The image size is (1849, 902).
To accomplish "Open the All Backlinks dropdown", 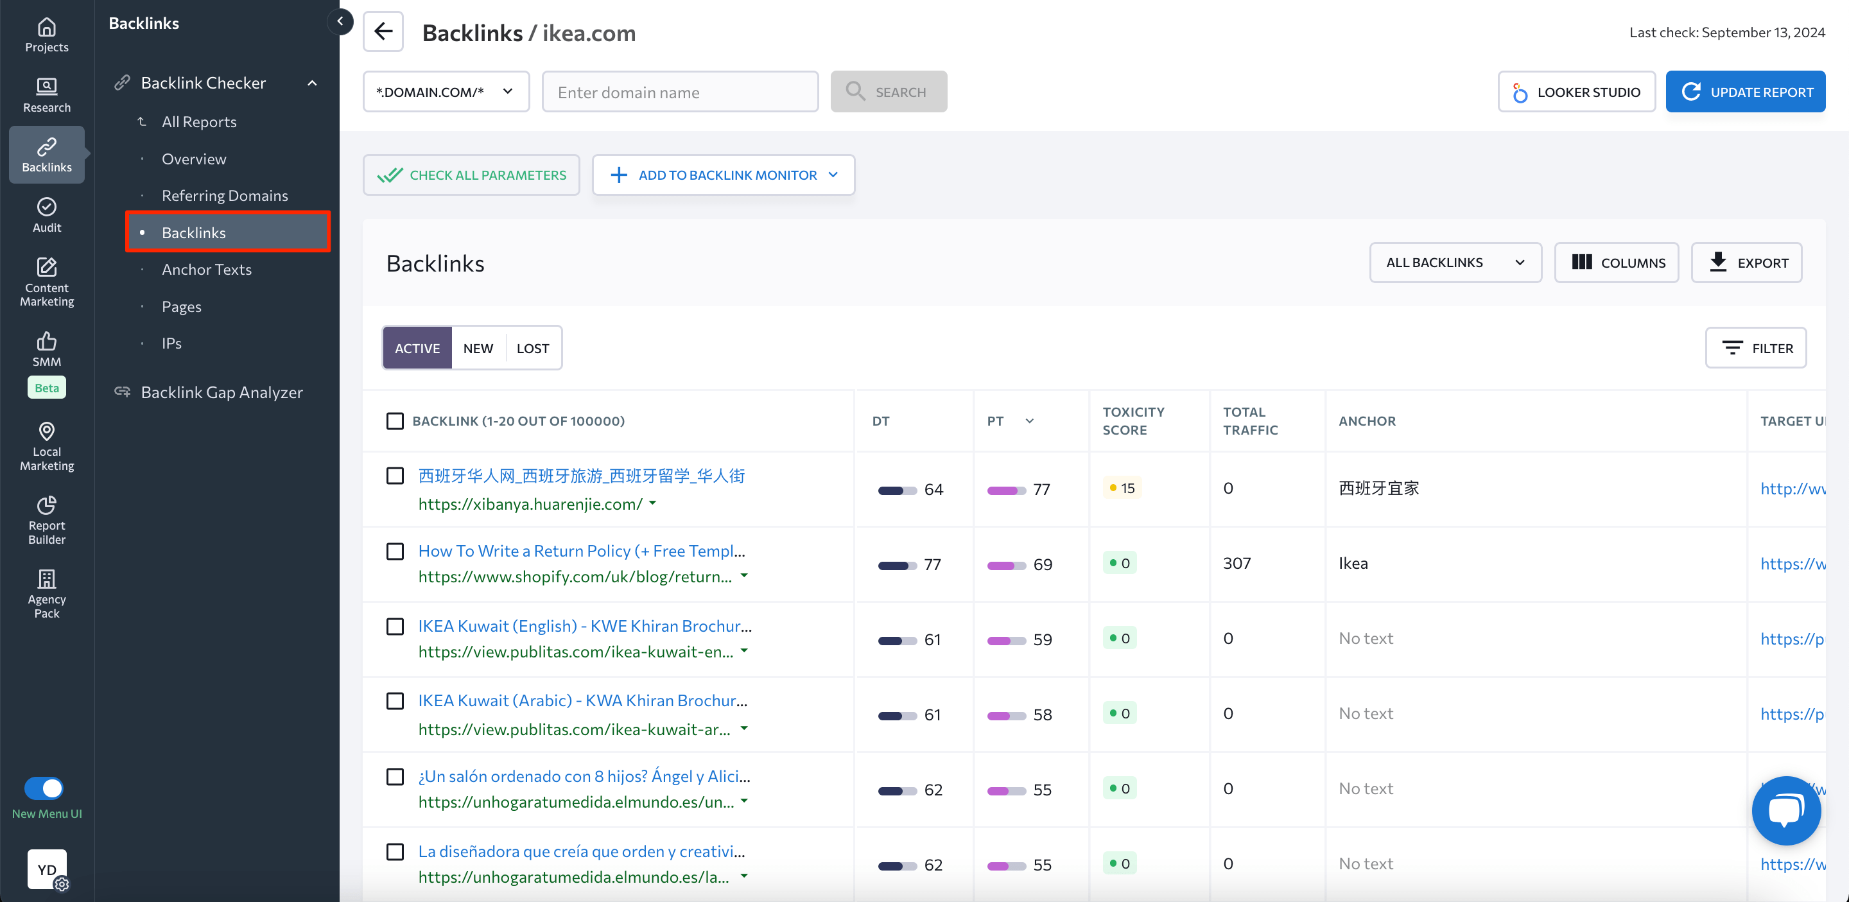I will click(1455, 263).
